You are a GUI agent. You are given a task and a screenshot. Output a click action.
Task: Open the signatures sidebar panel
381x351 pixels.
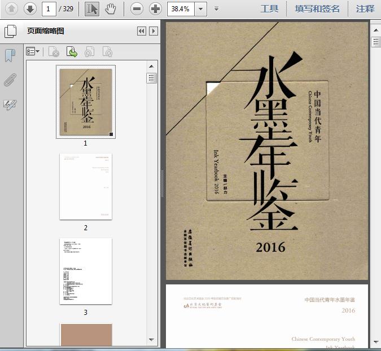(x=10, y=105)
